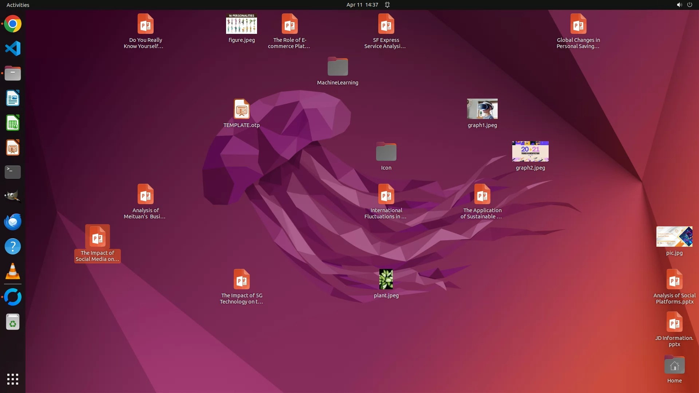Launch Visual Studio Code from dock
The image size is (699, 393).
13,48
